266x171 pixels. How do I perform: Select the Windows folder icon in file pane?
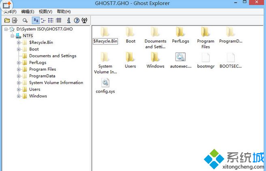click(x=155, y=57)
